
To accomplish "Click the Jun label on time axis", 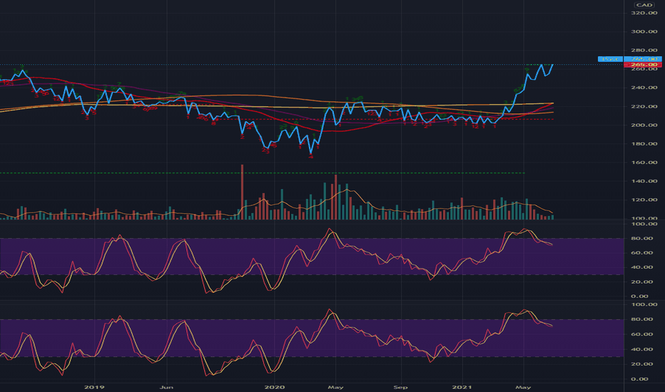I will [167, 387].
